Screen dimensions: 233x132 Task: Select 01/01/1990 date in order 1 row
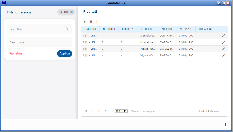pos(186,35)
